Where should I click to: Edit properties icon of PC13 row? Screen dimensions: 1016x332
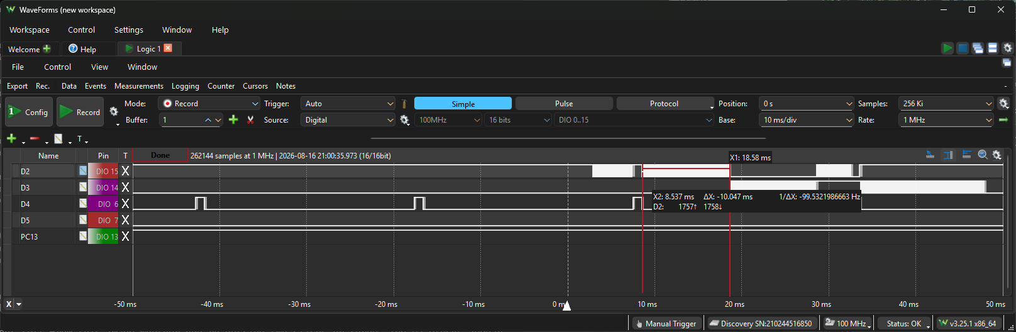coord(83,236)
